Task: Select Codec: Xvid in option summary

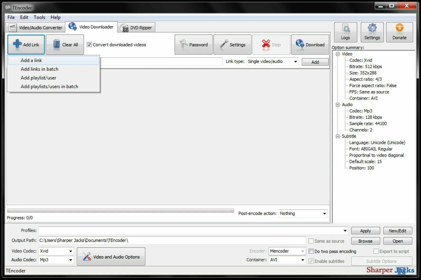Action: click(361, 60)
